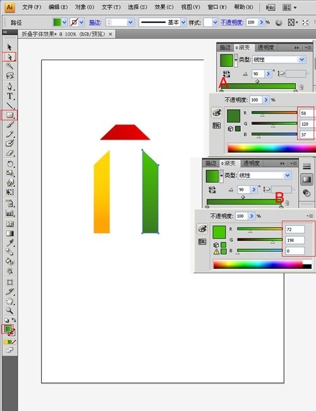Click reverse gradient icon in panel A
The height and width of the screenshot is (411, 316).
[x=226, y=74]
